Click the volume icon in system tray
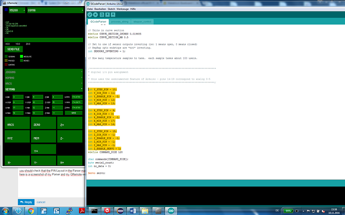The width and height of the screenshot is (345, 215). click(x=323, y=211)
